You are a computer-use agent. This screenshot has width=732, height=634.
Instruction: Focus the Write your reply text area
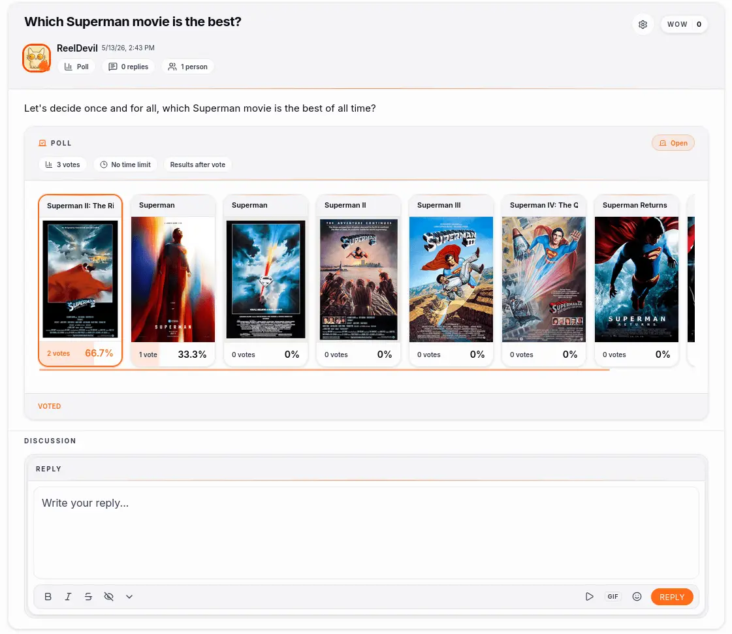366,533
